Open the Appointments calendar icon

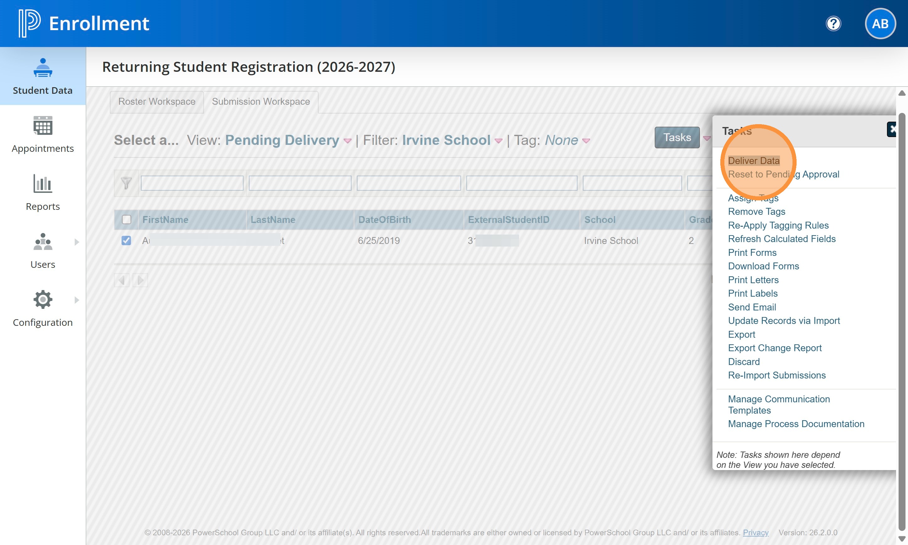point(43,126)
